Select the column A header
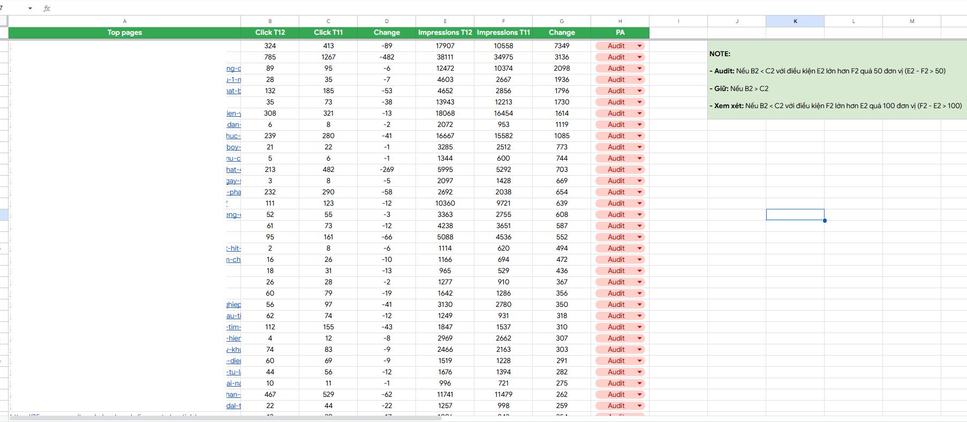Screen dimensions: 967x422 coord(125,21)
